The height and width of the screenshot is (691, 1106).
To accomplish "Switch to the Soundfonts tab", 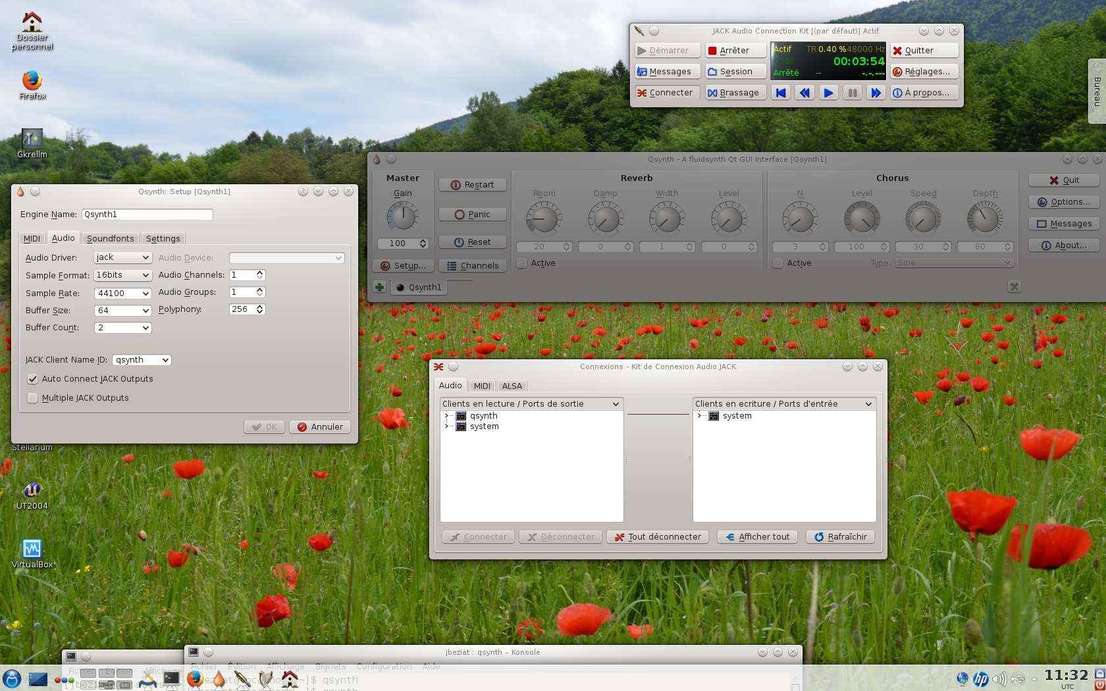I will (x=110, y=239).
